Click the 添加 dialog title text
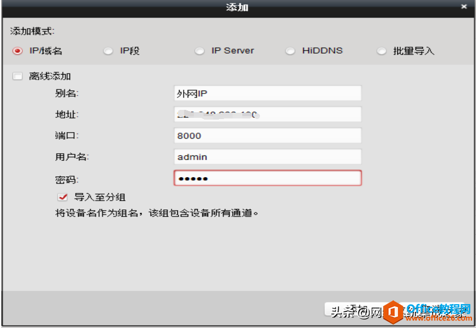This screenshot has width=476, height=328. 237,7
